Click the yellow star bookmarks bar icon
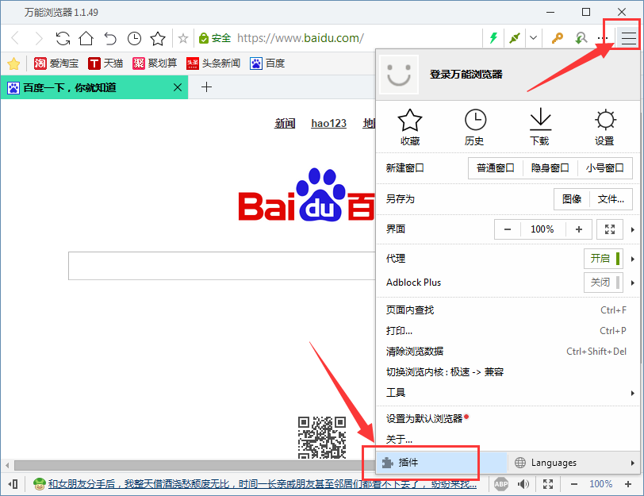 click(x=13, y=63)
